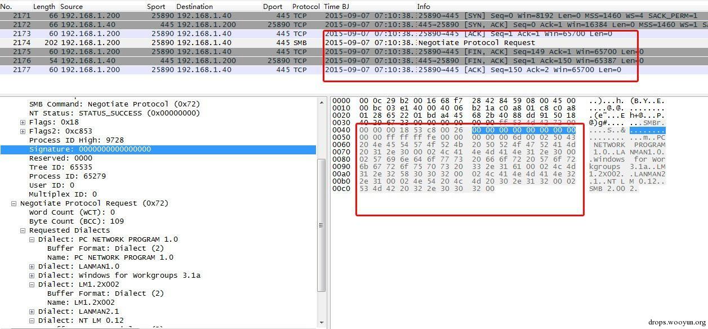Collapse the Dialect: NT LM 0.12 node
Screen dimensions: 708x329
pos(32,321)
